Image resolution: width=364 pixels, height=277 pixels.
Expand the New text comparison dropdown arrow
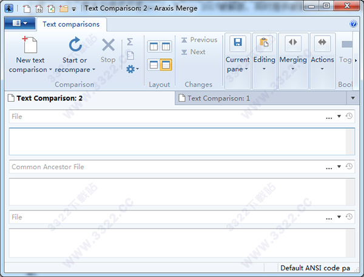(x=50, y=69)
